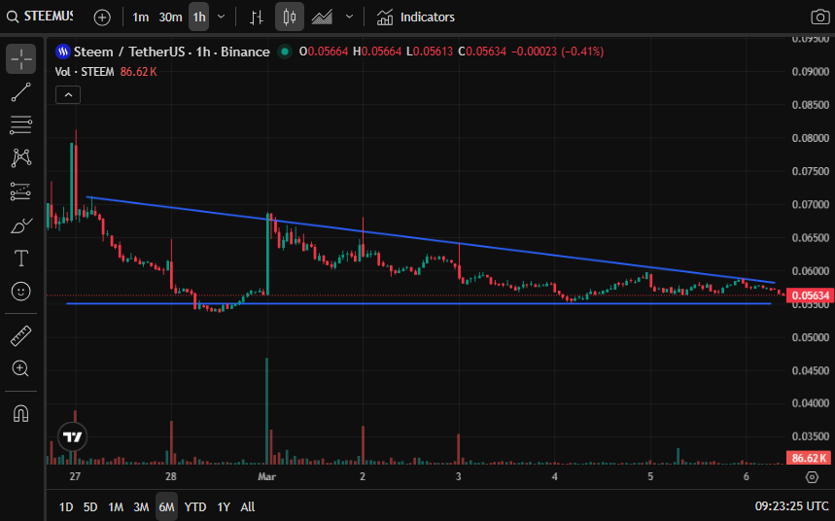Screen dimensions: 835x521
Task: Select the area chart style icon
Action: click(322, 17)
